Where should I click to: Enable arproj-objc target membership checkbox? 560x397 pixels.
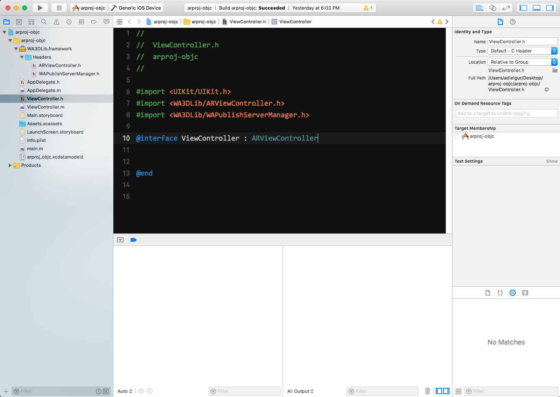(456, 136)
